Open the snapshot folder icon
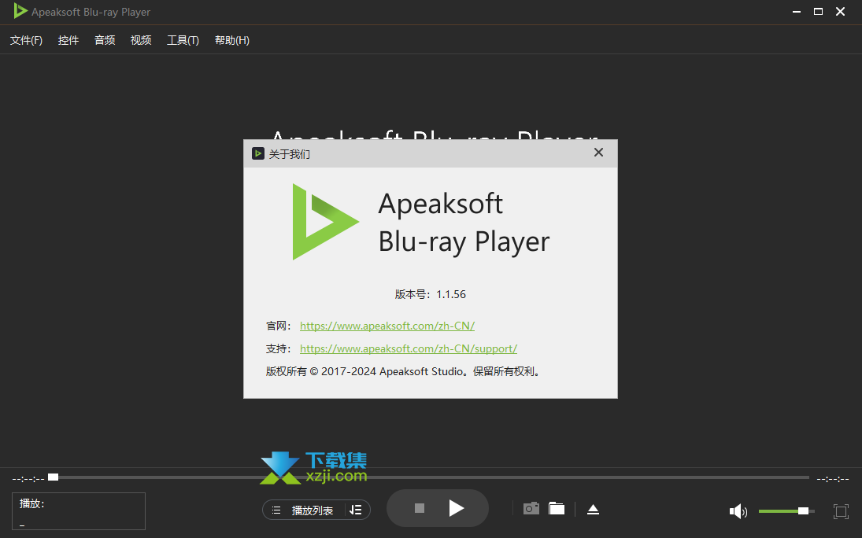The image size is (862, 538). [557, 508]
